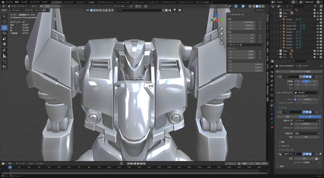The height and width of the screenshot is (178, 324).
Task: Open the File (ファイル) menu
Action: pyautogui.click(x=9, y=2)
